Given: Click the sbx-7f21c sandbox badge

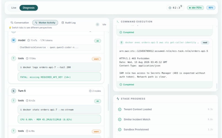Looking at the screenshot, I should (x=195, y=8).
